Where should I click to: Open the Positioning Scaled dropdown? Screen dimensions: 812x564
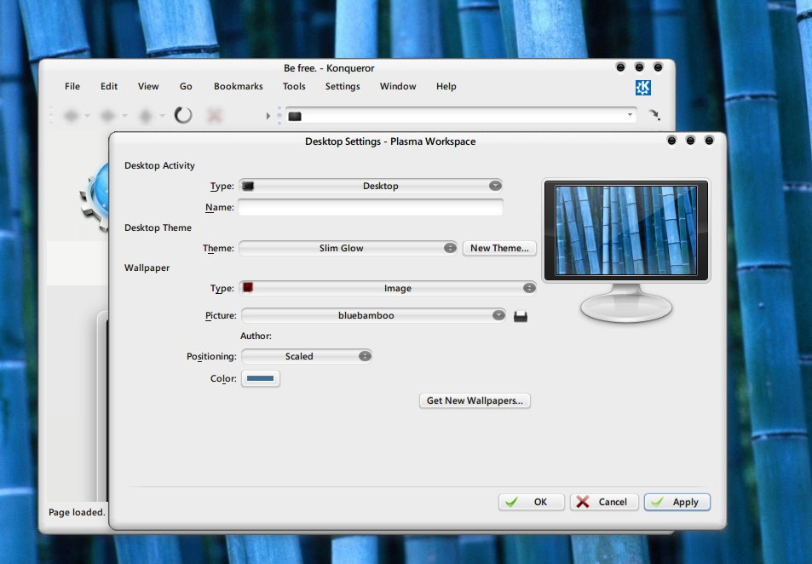pyautogui.click(x=307, y=356)
